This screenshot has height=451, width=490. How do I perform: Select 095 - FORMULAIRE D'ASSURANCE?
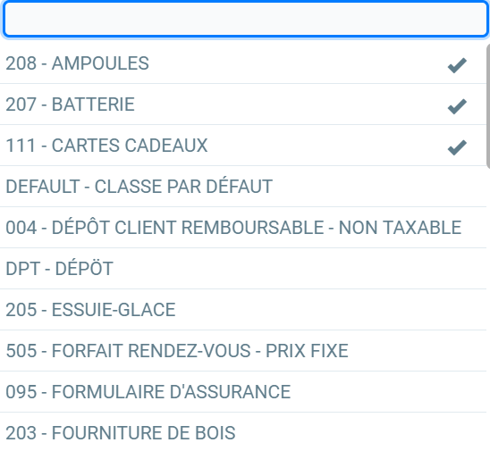click(x=243, y=392)
